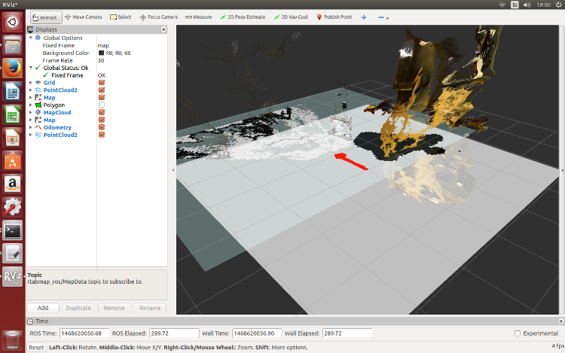Open the Terminal from the launcher
This screenshot has width=565, height=353.
12,230
